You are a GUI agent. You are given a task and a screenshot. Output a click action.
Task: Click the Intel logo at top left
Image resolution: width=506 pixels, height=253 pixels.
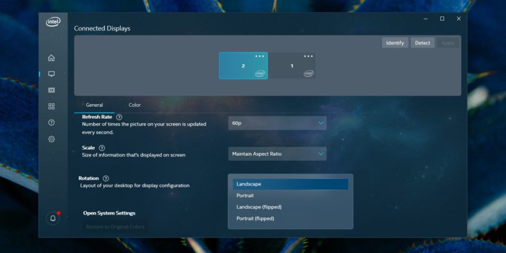(53, 22)
